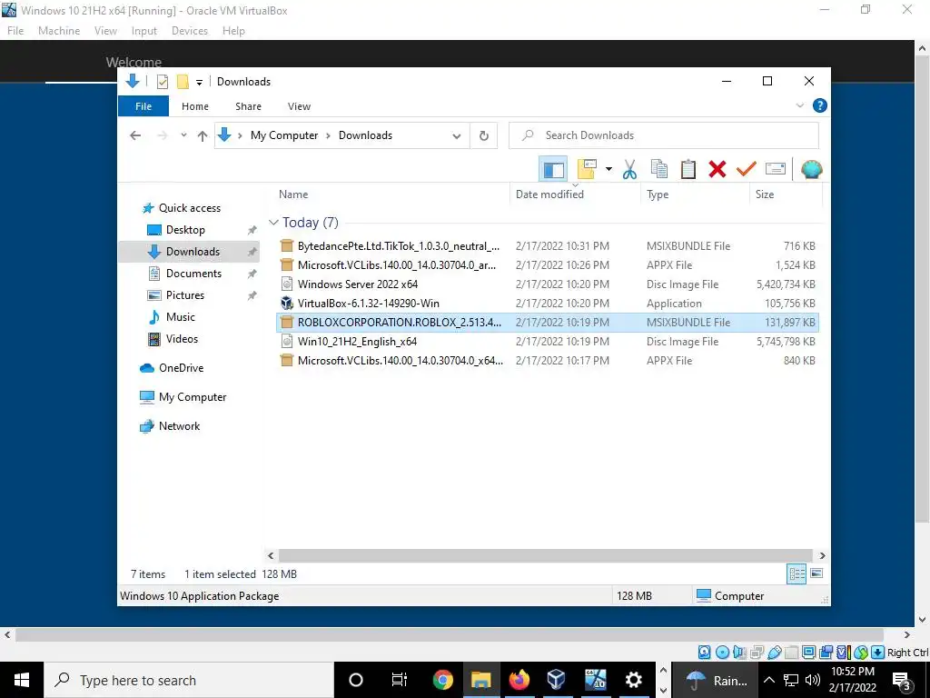The image size is (930, 698).
Task: Open VirtualBox Input menu
Action: coord(144,31)
